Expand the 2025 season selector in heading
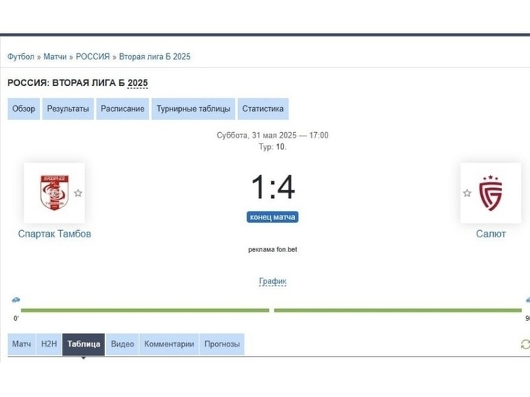Viewport: 530px width, 397px height. (x=138, y=83)
